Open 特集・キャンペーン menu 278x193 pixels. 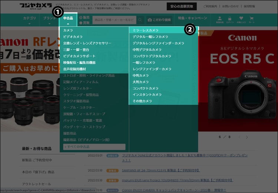point(192,18)
